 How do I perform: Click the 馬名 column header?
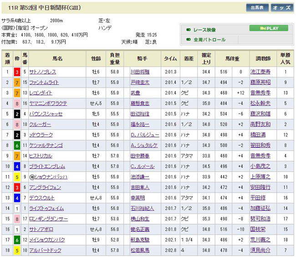click(x=57, y=59)
